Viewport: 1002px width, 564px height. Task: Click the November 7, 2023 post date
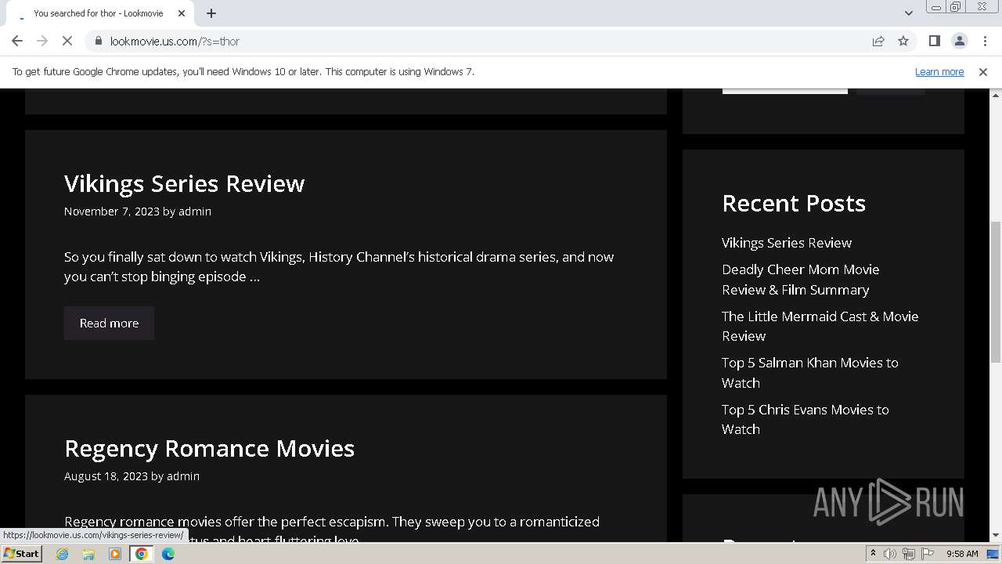111,211
